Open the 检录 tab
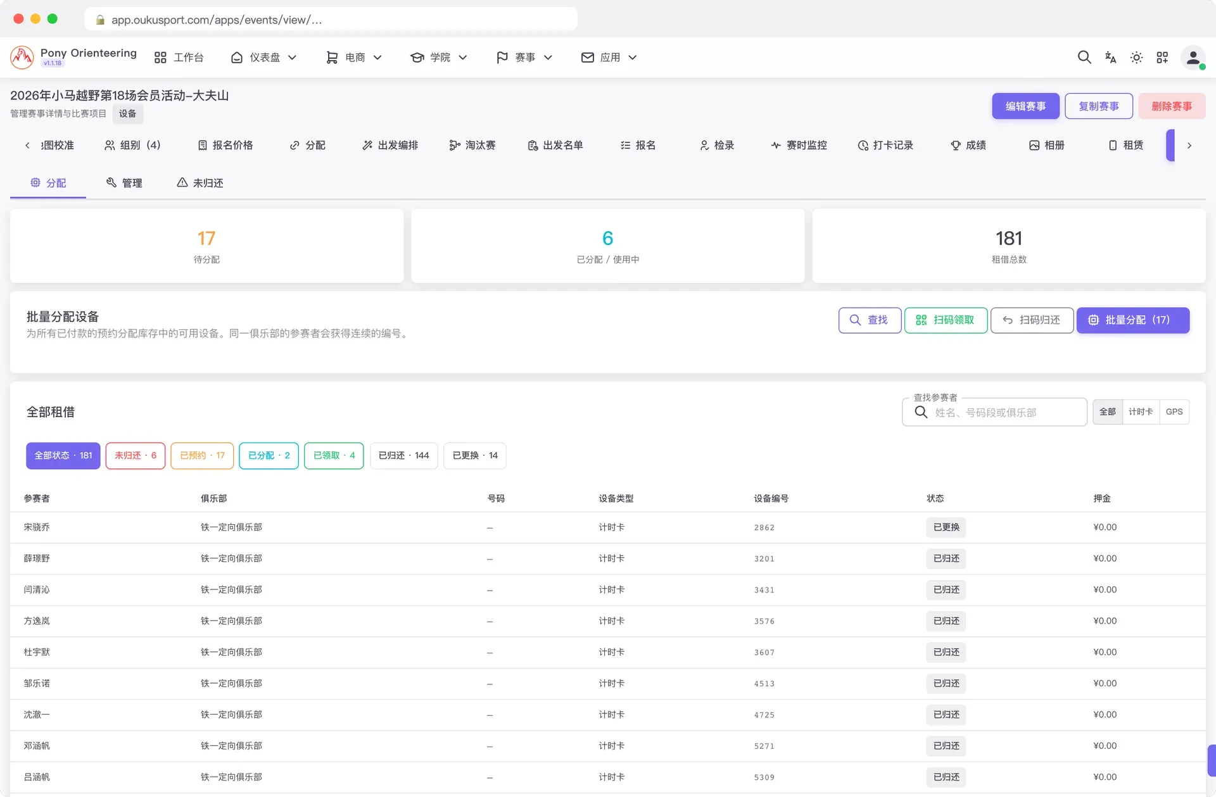The image size is (1216, 797). (717, 146)
